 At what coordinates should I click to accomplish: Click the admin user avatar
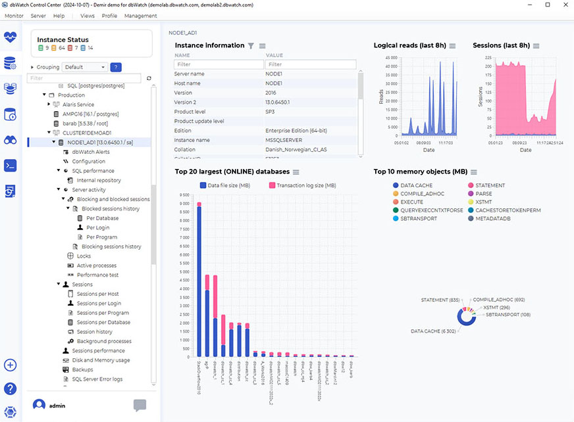point(39,405)
